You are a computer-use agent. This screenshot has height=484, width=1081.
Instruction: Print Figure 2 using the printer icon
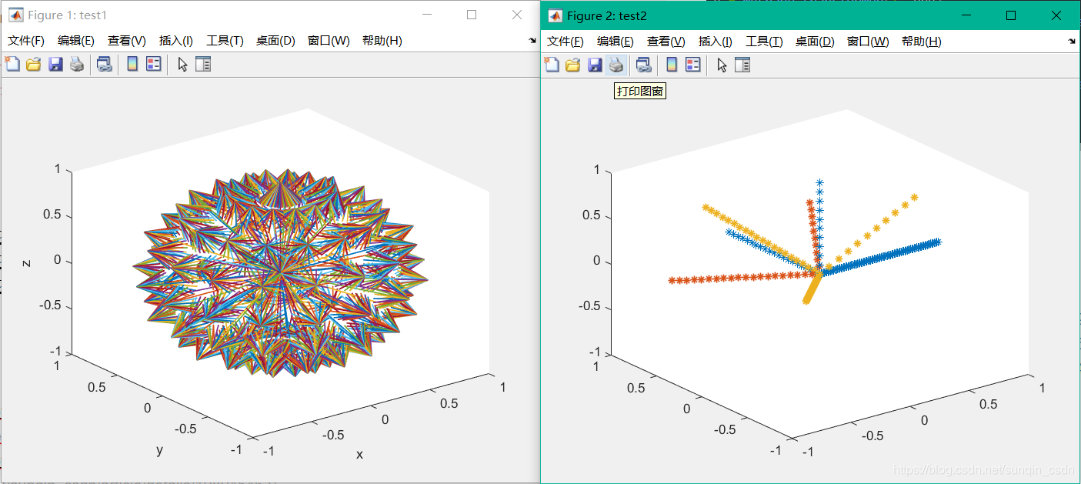[x=616, y=65]
